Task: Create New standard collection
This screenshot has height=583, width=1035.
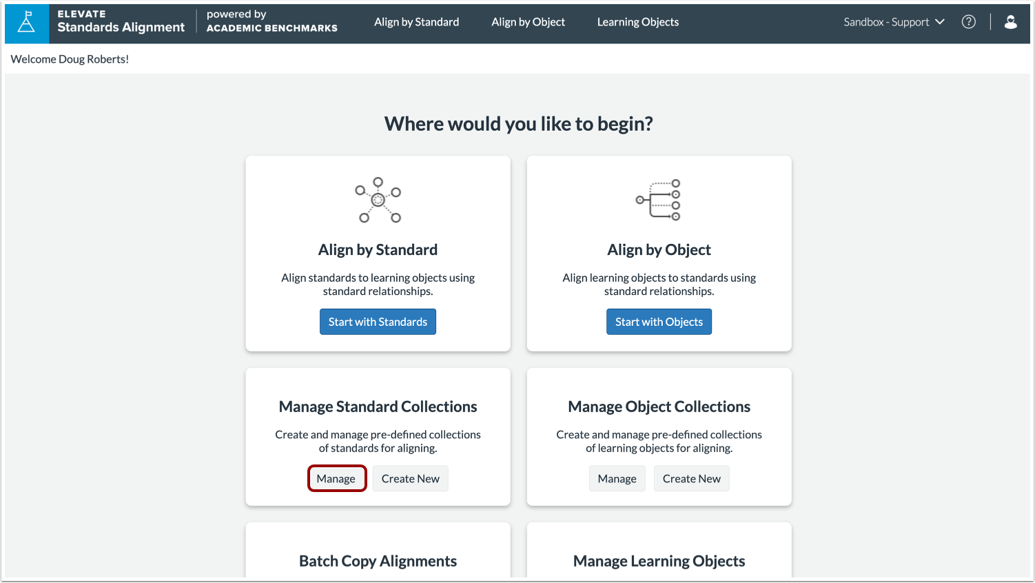Action: (410, 478)
